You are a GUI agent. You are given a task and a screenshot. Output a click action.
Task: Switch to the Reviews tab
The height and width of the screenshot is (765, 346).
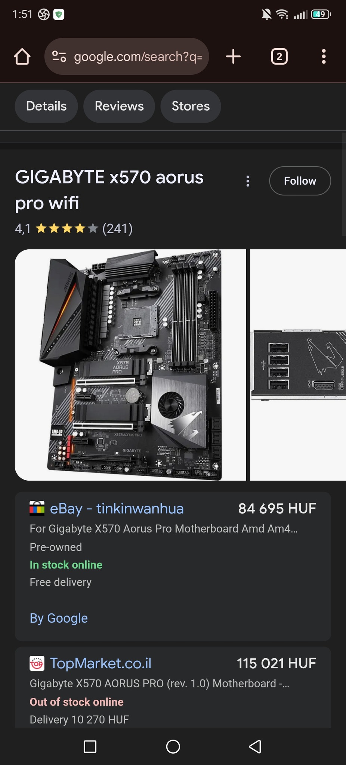(x=119, y=106)
